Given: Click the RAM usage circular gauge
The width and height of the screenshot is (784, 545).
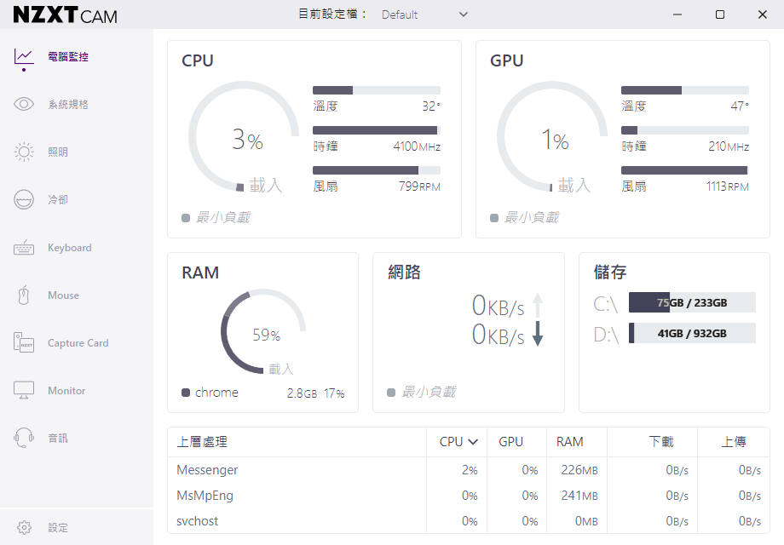Looking at the screenshot, I should pyautogui.click(x=263, y=332).
